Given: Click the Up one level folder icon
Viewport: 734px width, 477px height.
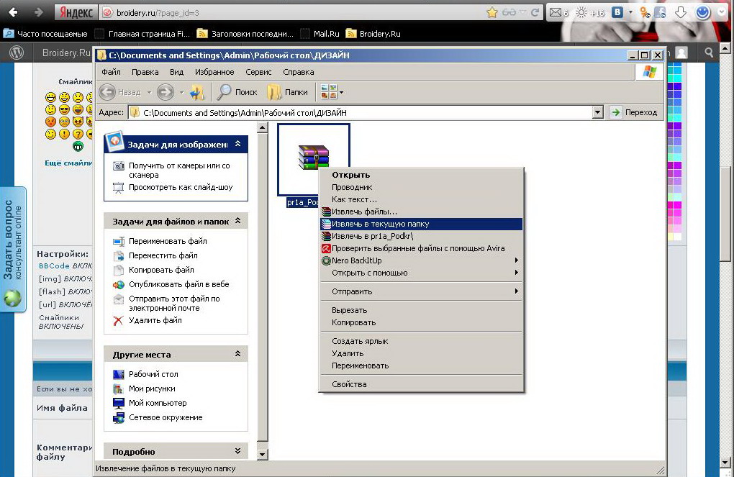Looking at the screenshot, I should click(x=197, y=92).
